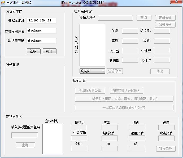This screenshot has height=158, width=183.
Task: Click 一键修改商城物品价格为0元宝 button
Action: click(x=124, y=108)
